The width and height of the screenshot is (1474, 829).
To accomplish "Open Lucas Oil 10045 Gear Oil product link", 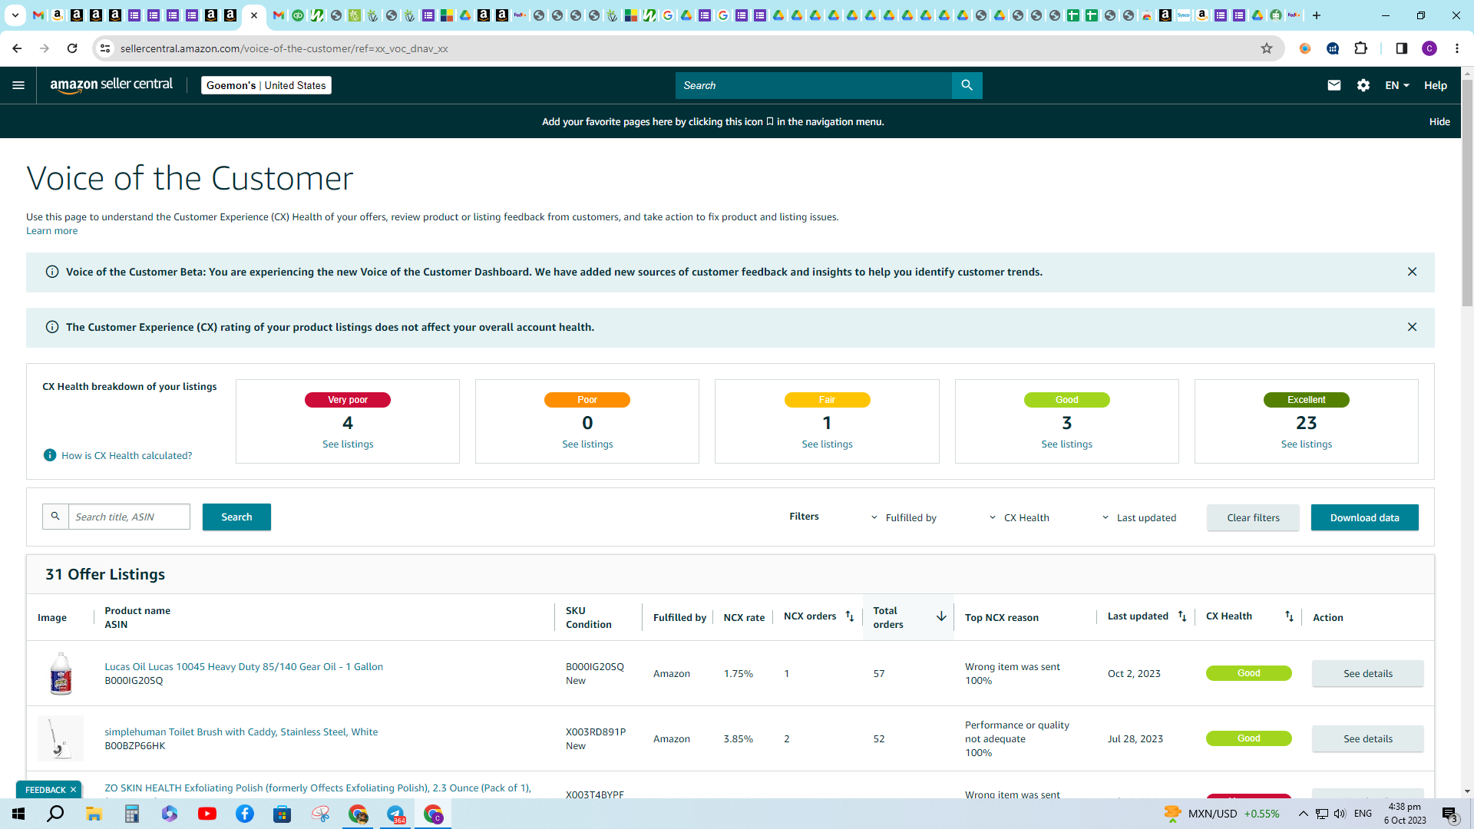I will 243,666.
